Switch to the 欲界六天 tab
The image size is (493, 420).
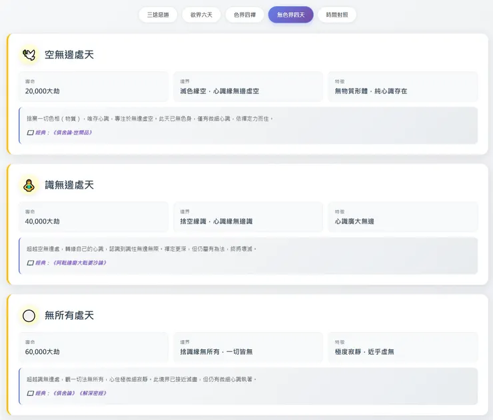(x=201, y=15)
